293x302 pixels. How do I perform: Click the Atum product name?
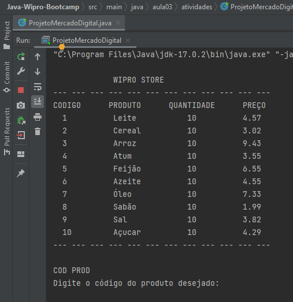[x=123, y=156]
